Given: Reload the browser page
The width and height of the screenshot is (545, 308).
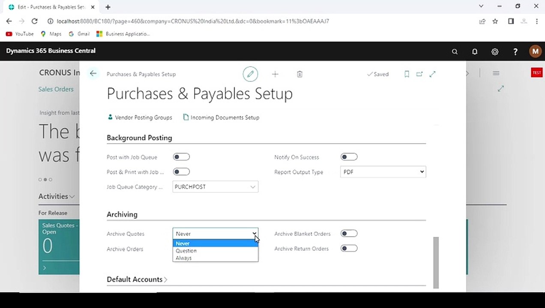Looking at the screenshot, I should (35, 21).
